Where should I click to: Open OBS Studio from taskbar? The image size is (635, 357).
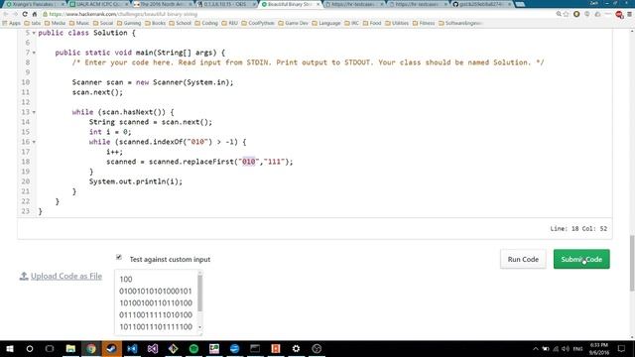(317, 348)
